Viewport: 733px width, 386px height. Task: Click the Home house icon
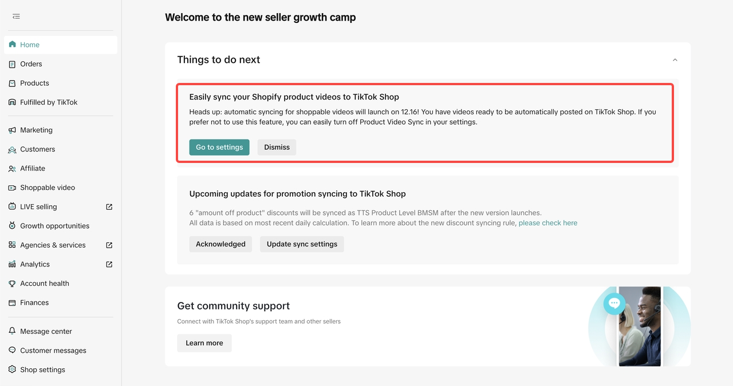click(13, 45)
